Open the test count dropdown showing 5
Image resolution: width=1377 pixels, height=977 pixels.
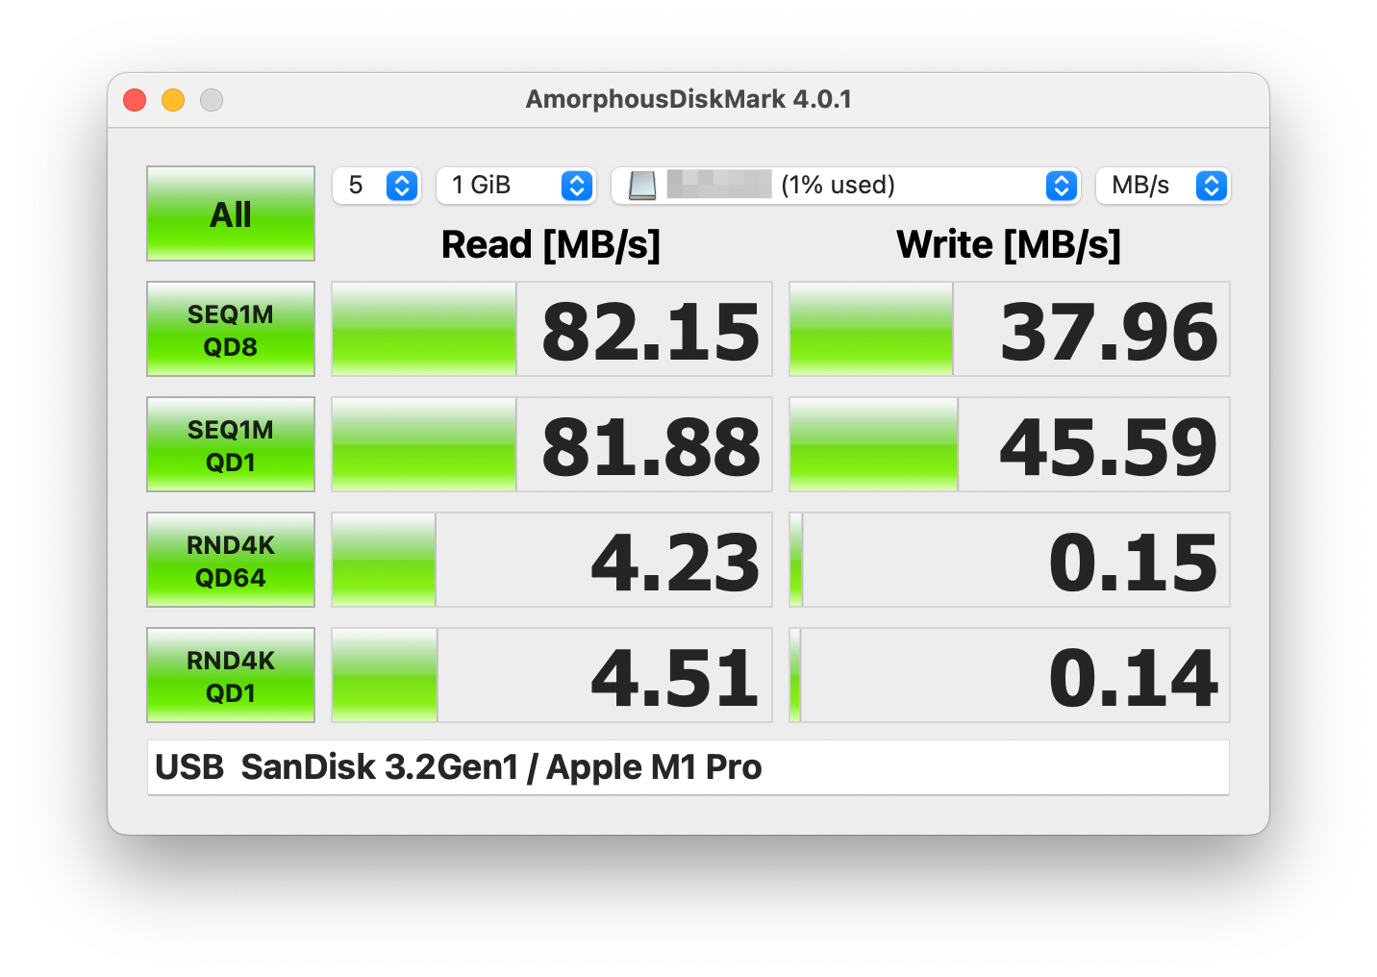click(377, 185)
